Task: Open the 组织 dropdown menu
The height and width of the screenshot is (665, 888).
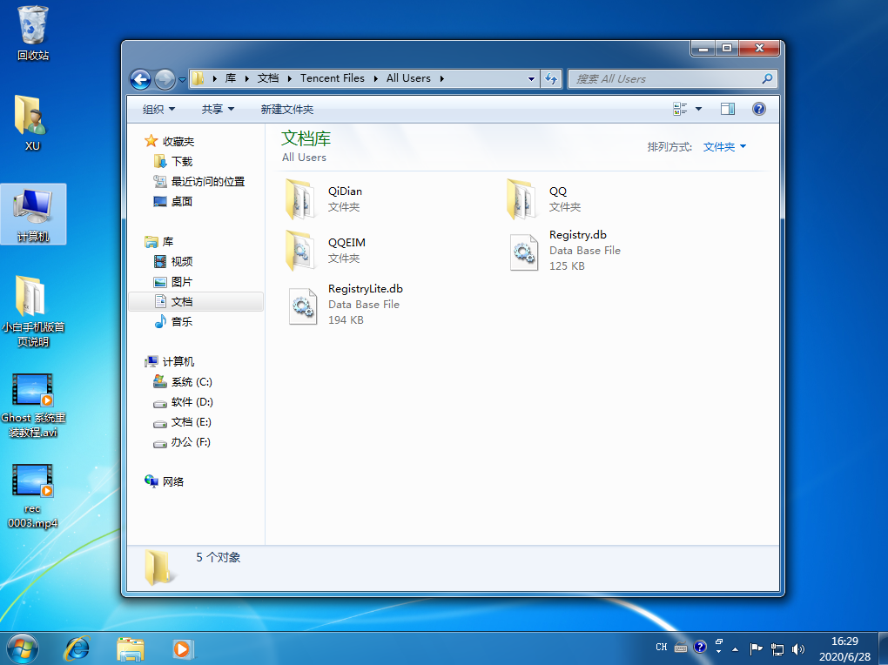Action: coord(158,109)
